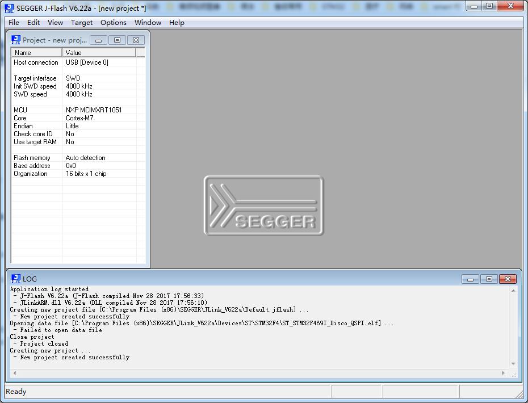Click the J-Flash icon in the LOG panel title
Viewport: 528px width, 403px height.
coord(16,279)
